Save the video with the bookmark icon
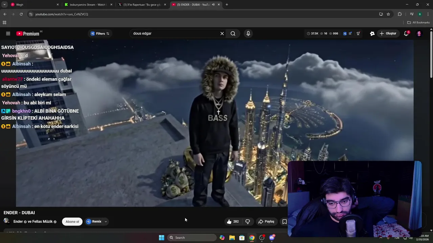This screenshot has height=243, width=433. (x=284, y=222)
